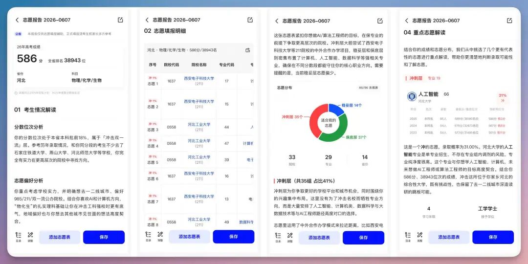Viewport: 528px width, 264px height.
Task: Open 河北工业大学 link in 志愿 5 row
Action: [199, 157]
